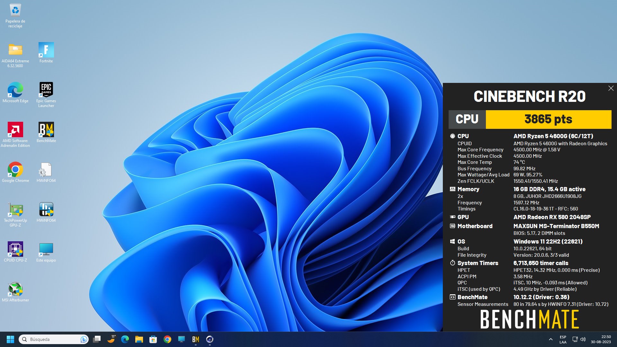Open Edge from the taskbar

coord(125,339)
